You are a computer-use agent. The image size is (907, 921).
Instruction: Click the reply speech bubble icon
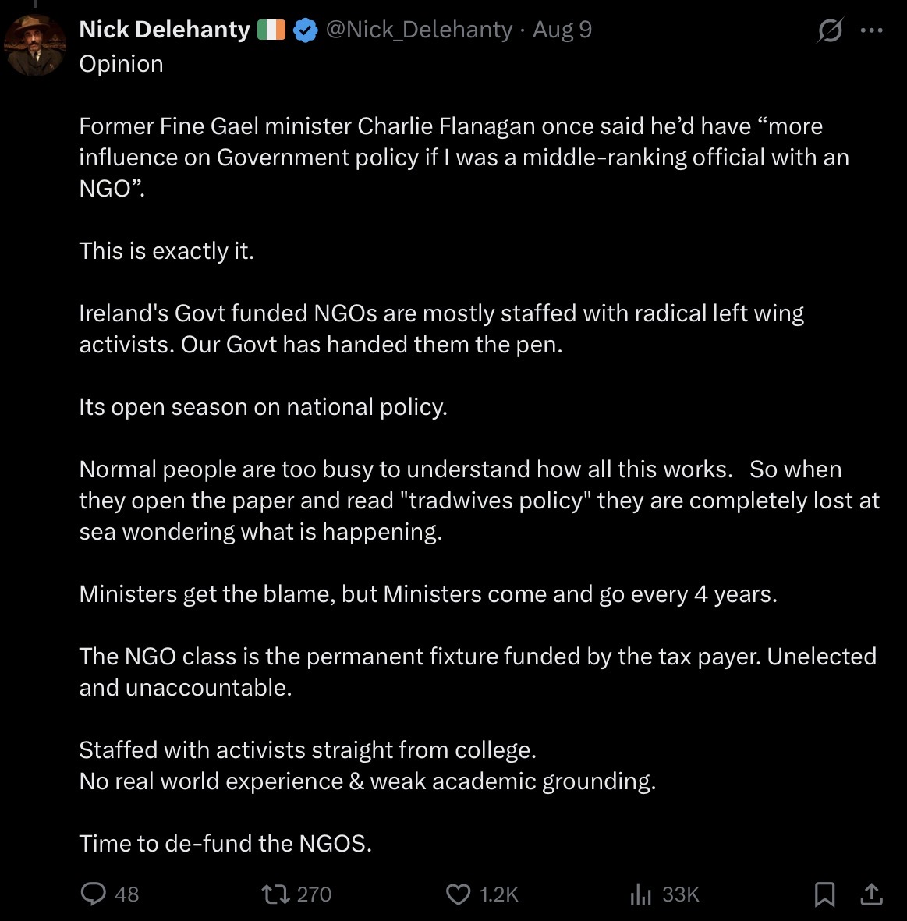click(x=94, y=894)
